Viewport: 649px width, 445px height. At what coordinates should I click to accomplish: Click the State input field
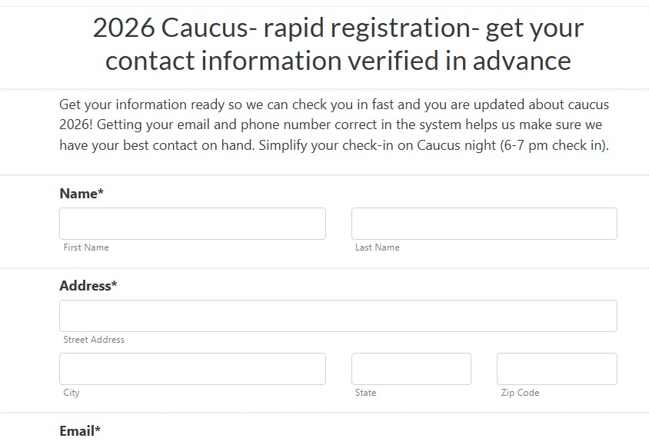click(x=411, y=368)
